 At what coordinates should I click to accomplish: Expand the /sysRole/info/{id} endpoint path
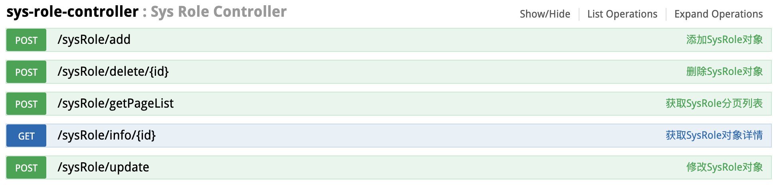tap(107, 136)
